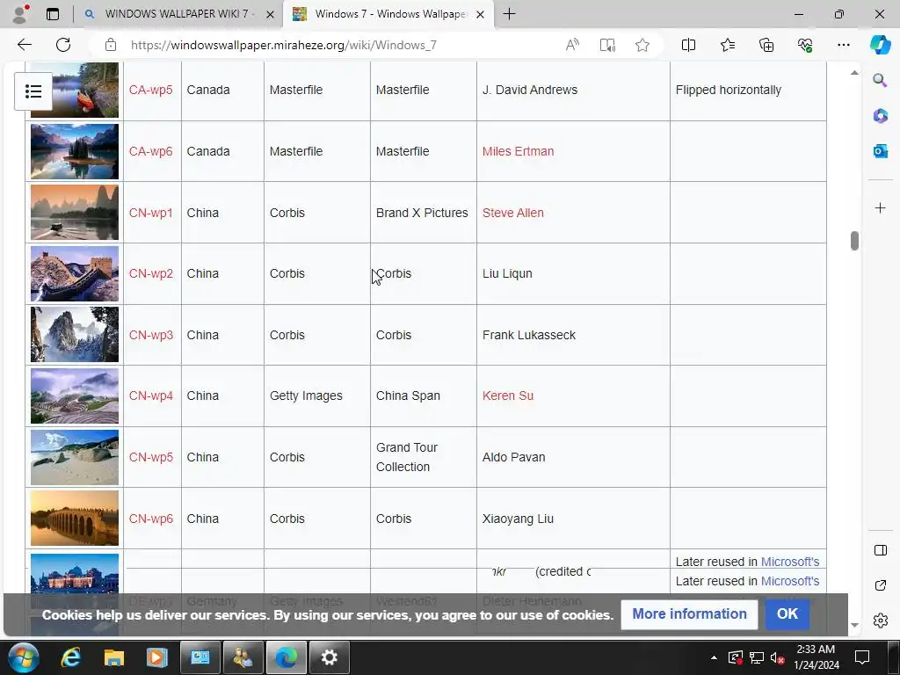Click the muted volume tray icon
900x675 pixels.
point(777,657)
